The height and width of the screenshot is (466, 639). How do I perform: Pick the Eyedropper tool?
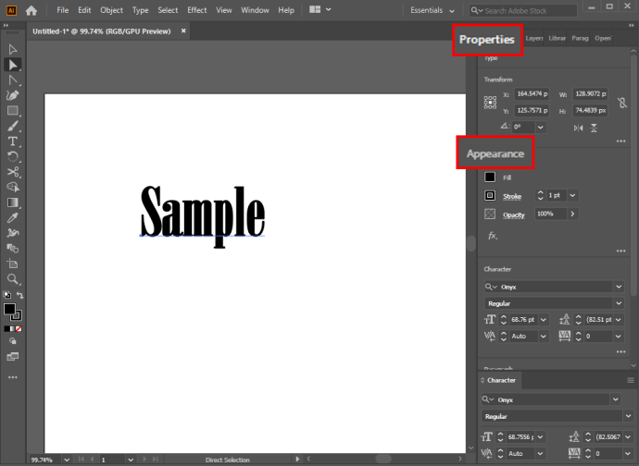click(13, 217)
